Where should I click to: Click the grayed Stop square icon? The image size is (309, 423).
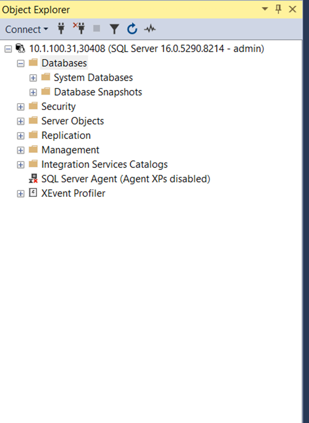click(97, 28)
